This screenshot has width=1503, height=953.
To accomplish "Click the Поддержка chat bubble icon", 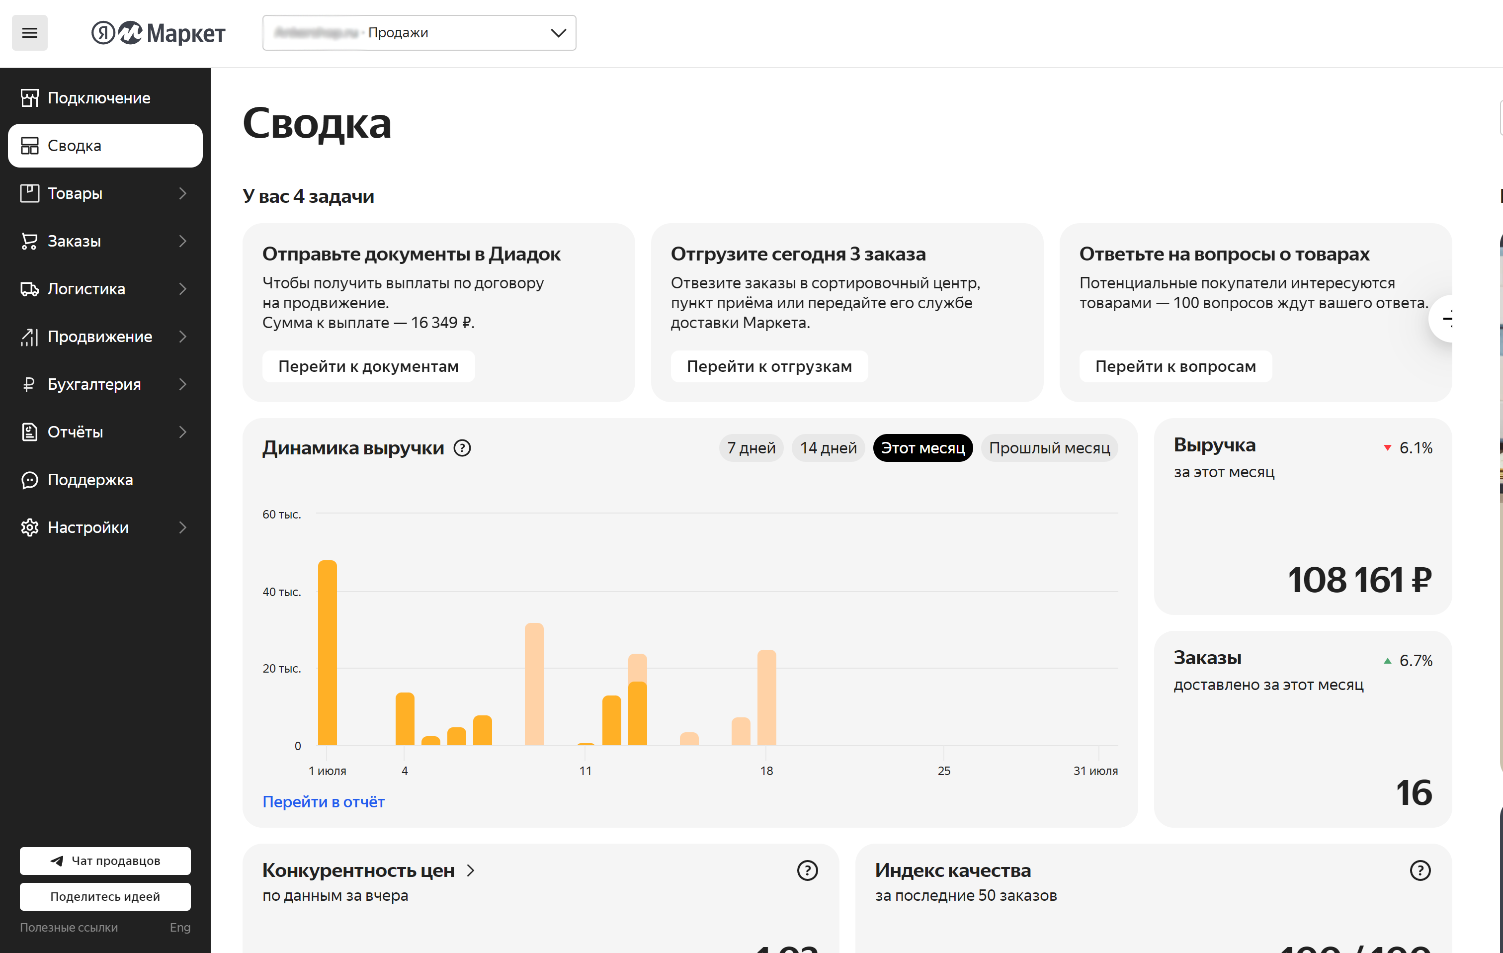I will (29, 480).
